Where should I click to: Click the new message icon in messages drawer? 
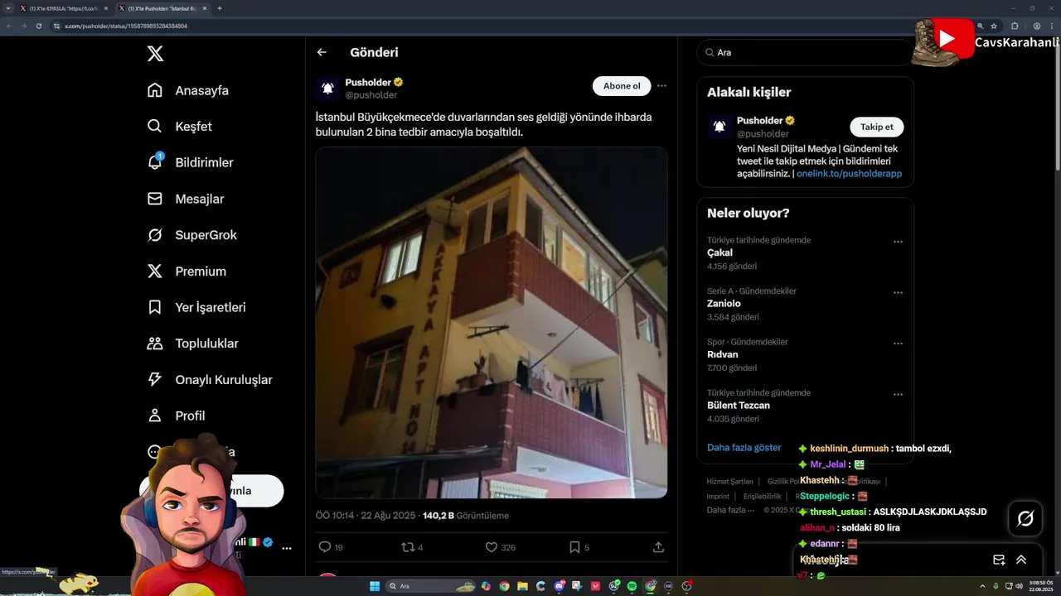click(x=999, y=560)
